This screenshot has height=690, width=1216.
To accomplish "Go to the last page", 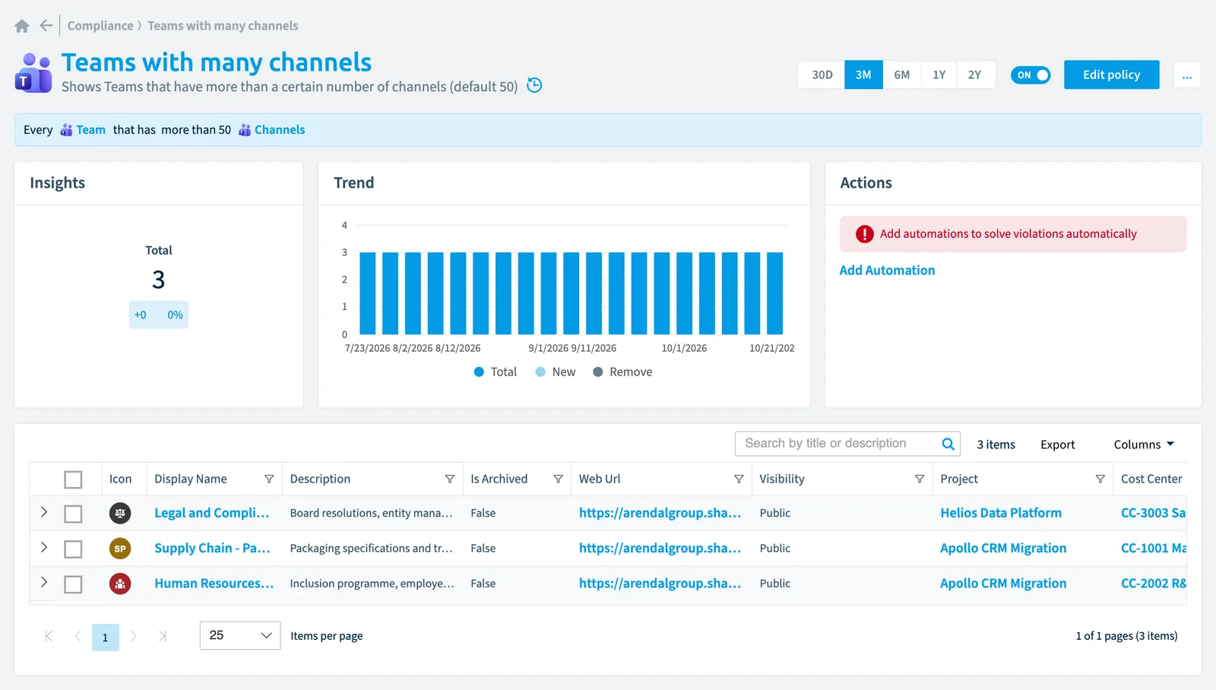I will click(x=163, y=636).
